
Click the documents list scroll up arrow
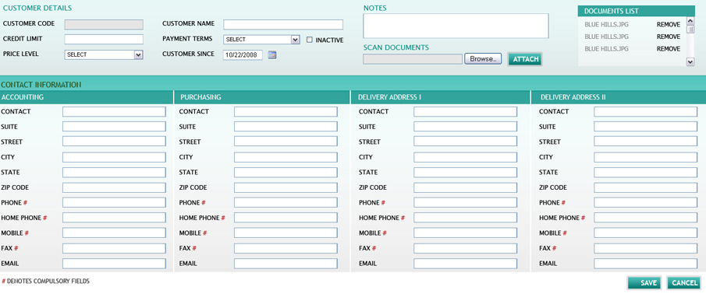pyautogui.click(x=690, y=21)
